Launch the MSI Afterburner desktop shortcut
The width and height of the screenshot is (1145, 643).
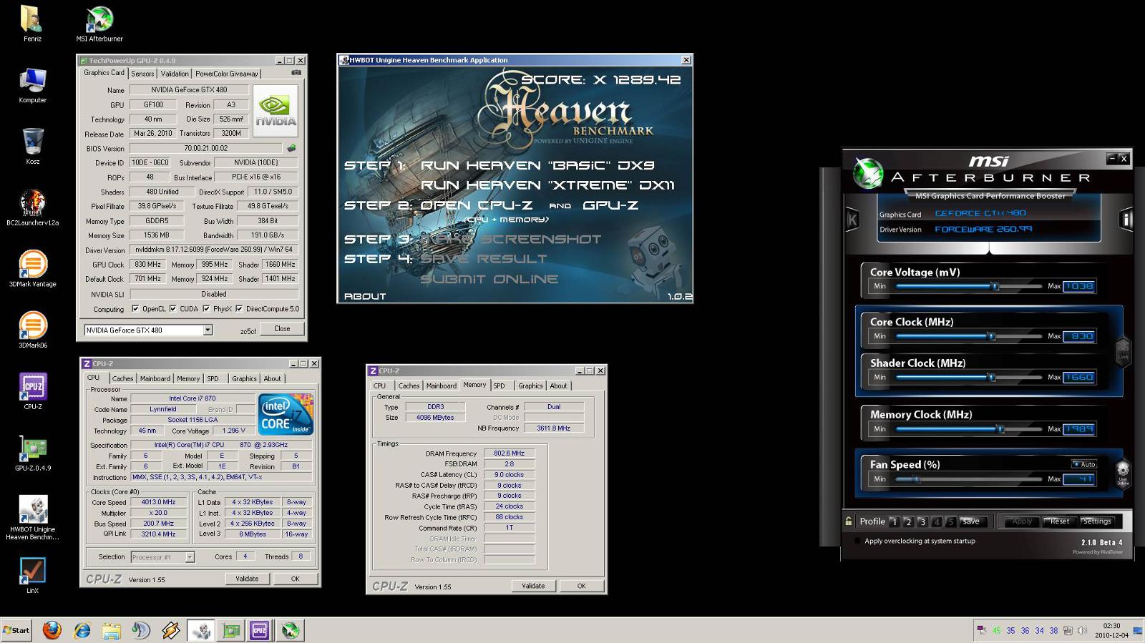pos(99,23)
